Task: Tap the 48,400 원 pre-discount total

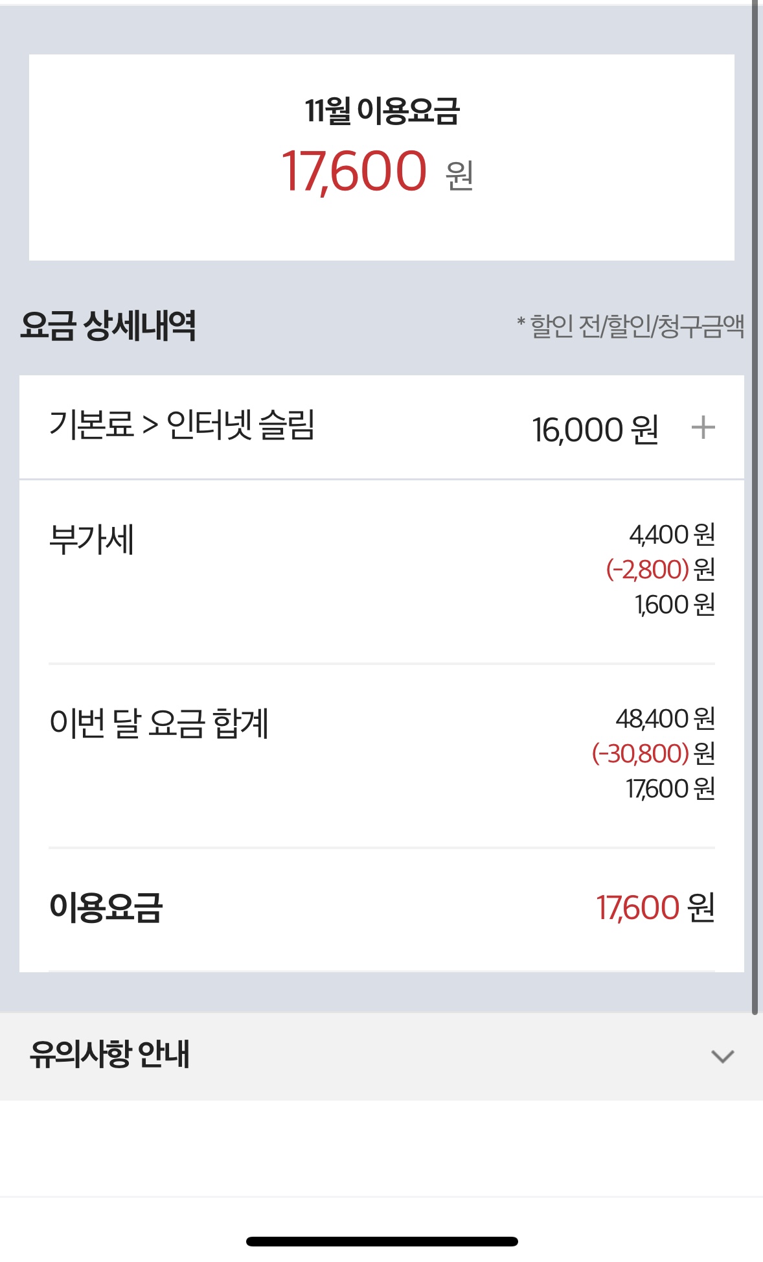Action: (665, 719)
